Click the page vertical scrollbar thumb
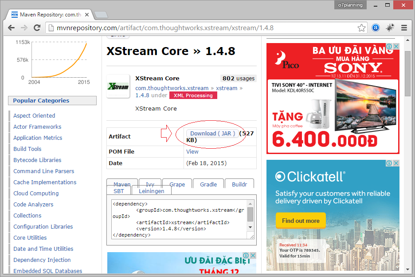Image resolution: width=415 pixels, height=277 pixels. pos(407,74)
